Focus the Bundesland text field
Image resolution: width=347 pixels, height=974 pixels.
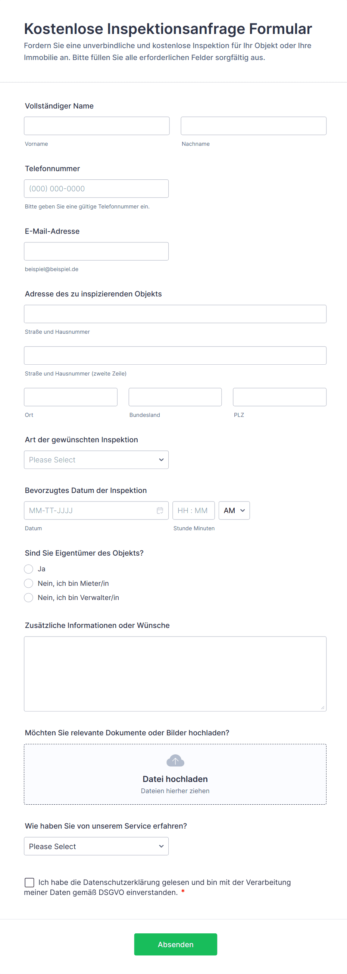(x=175, y=397)
